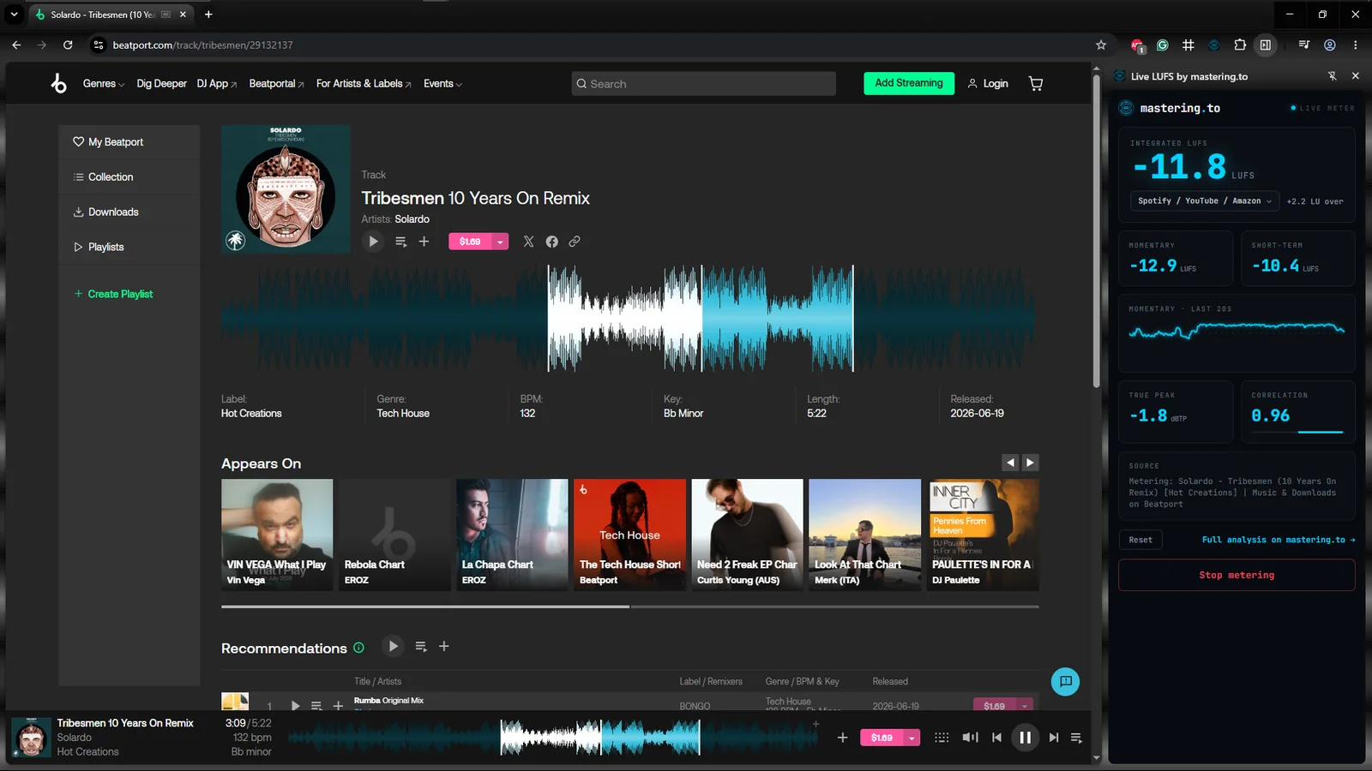This screenshot has height=771, width=1372.
Task: Open the Chrome extensions puzzle menu
Action: point(1240,45)
